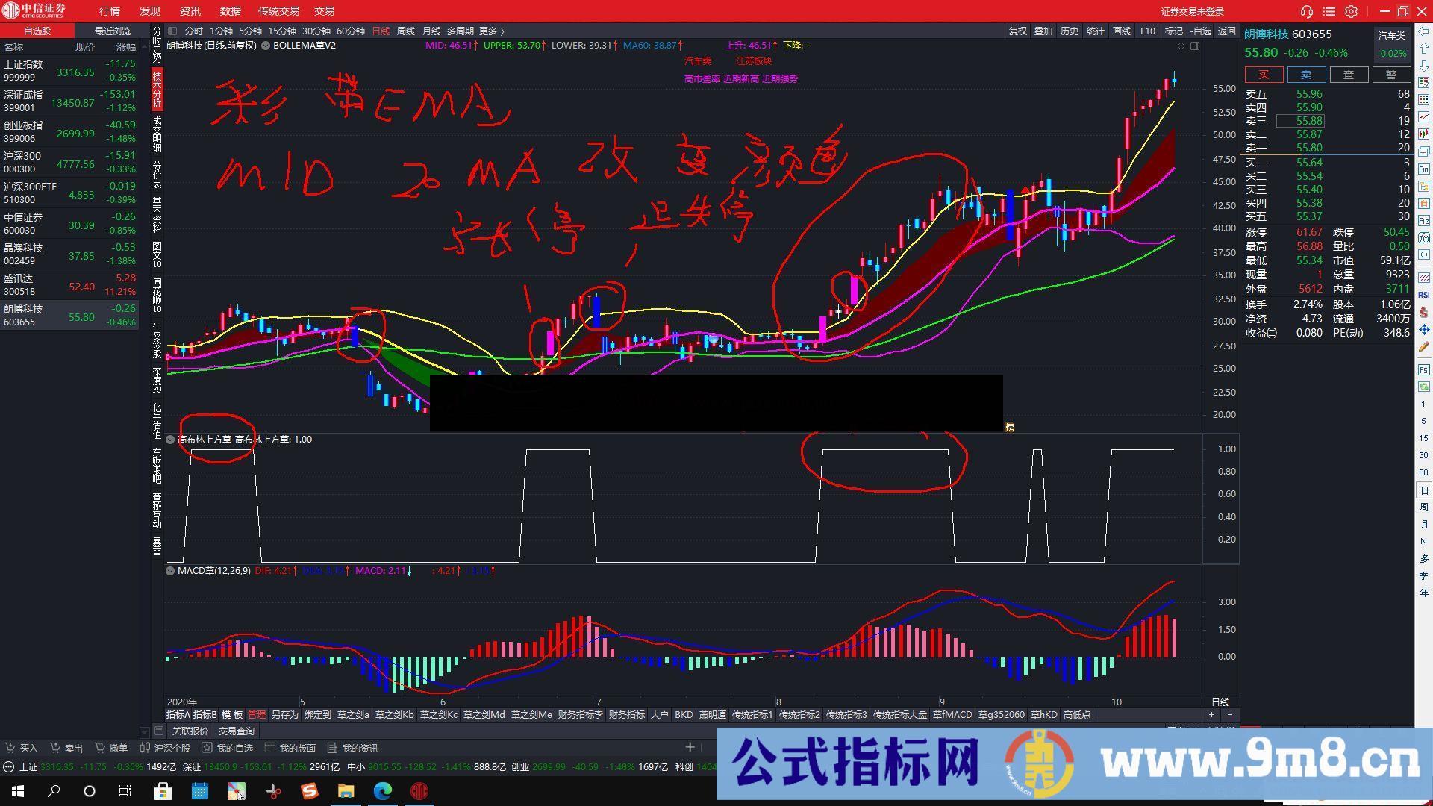Open Microsoft Edge from the Windows taskbar
Image resolution: width=1433 pixels, height=806 pixels.
(x=384, y=791)
